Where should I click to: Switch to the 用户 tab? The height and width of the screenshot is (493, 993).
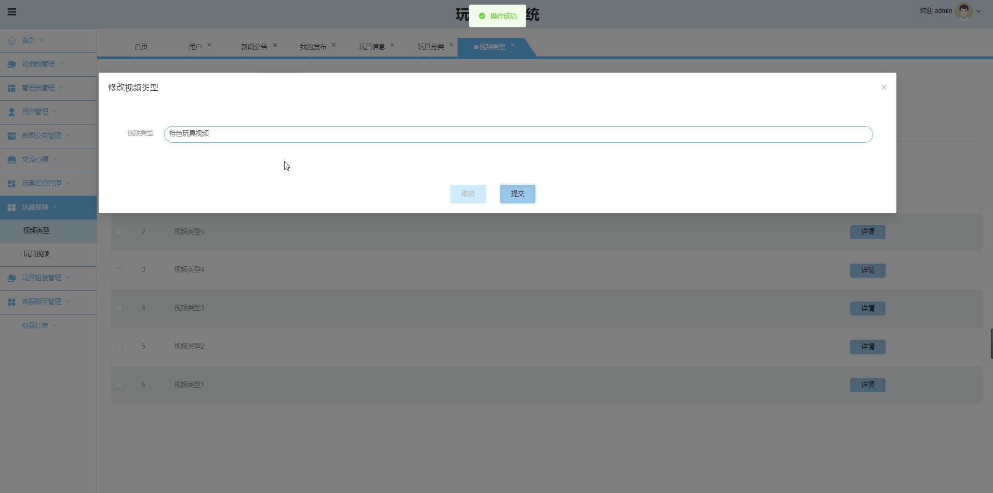[195, 47]
